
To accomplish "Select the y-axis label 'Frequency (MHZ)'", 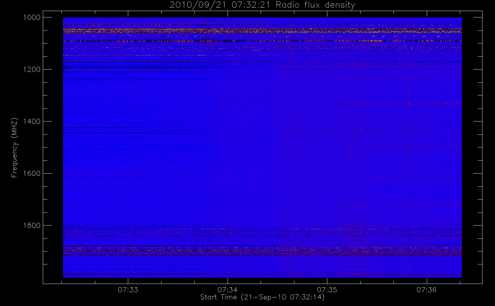I will tap(14, 147).
